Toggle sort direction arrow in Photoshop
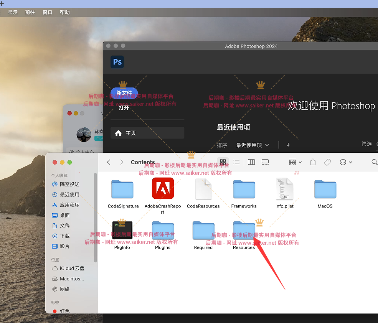 288,145
